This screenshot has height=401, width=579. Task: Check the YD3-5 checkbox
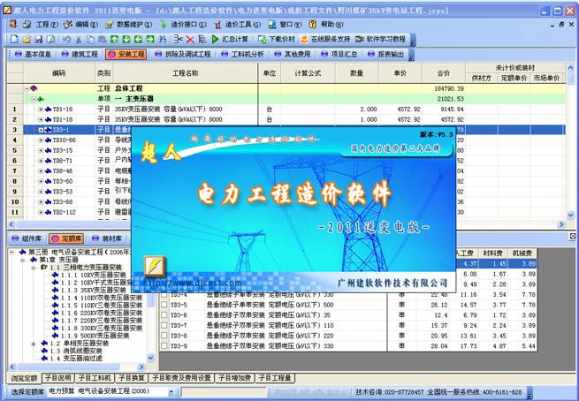click(164, 305)
